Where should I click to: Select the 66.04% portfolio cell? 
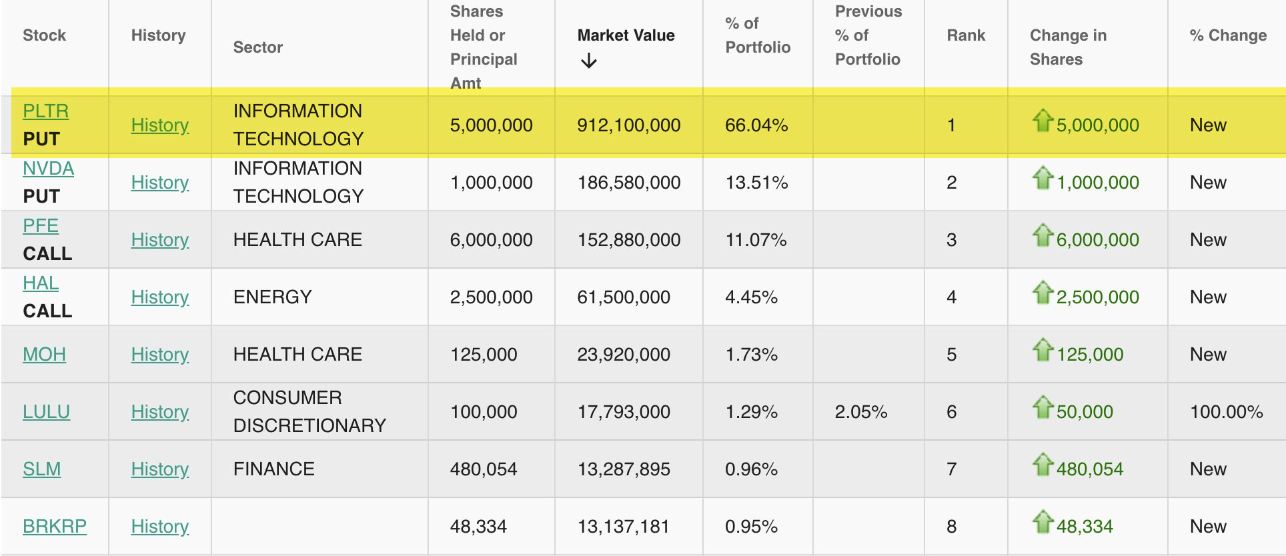point(756,125)
